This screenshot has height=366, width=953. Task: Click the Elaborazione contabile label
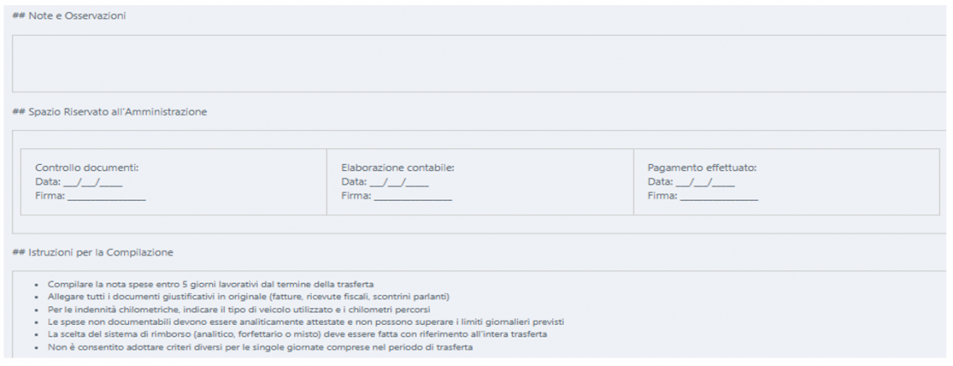(x=397, y=168)
